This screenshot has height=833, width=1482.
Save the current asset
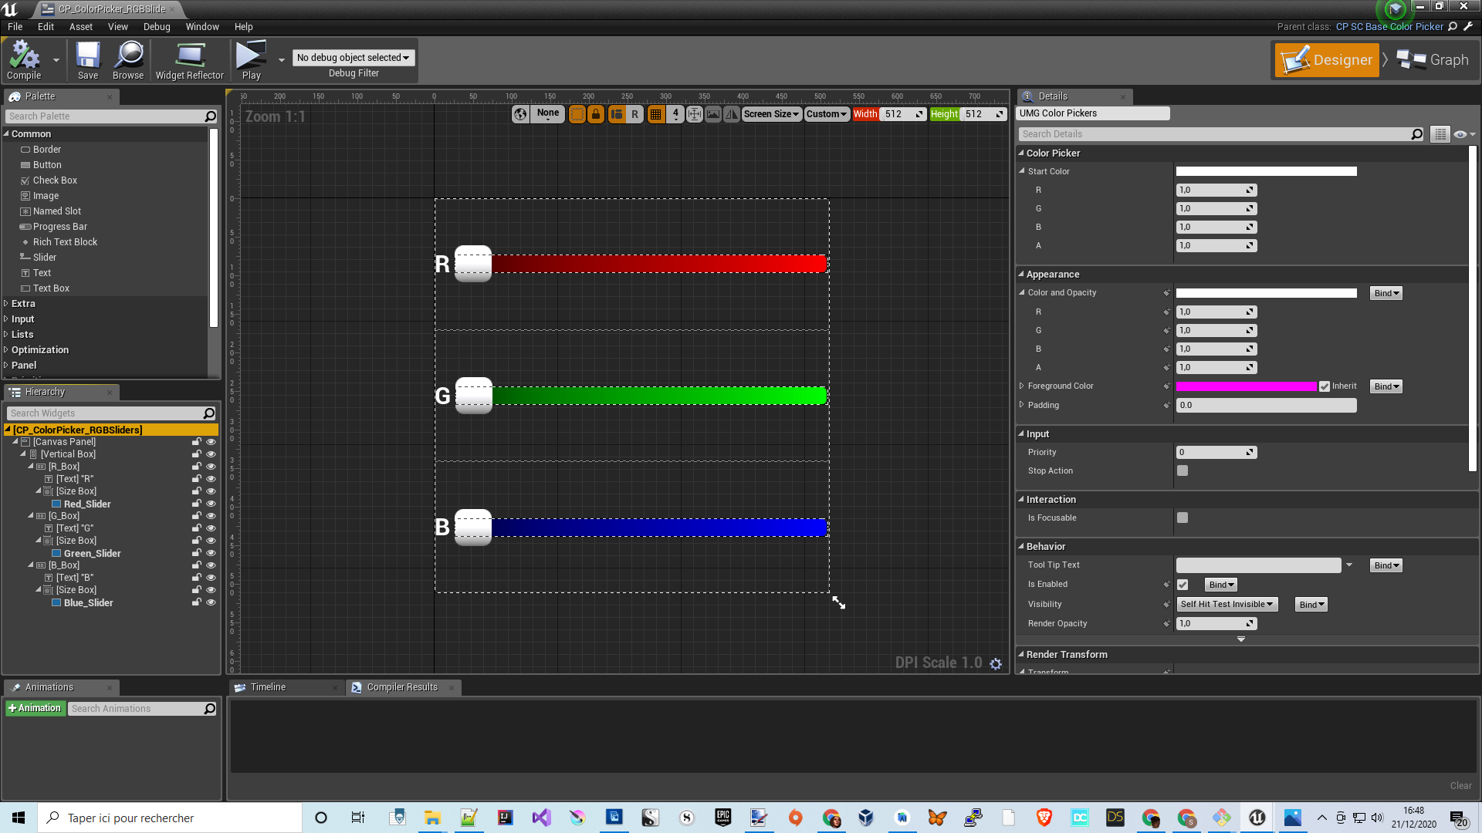88,60
